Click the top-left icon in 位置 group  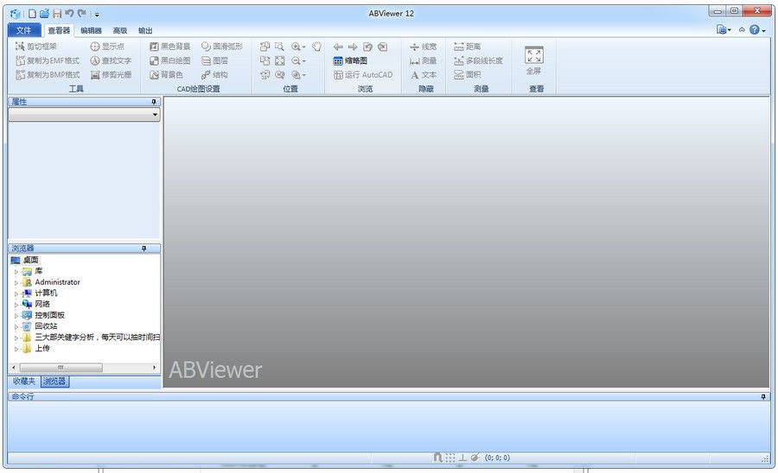click(265, 47)
